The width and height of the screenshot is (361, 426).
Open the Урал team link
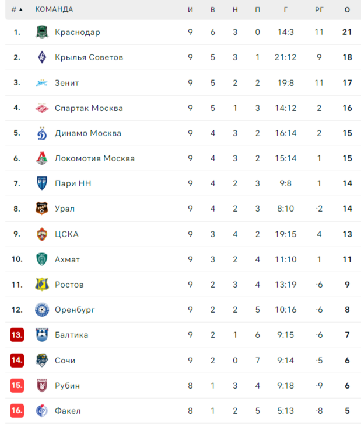tap(65, 209)
